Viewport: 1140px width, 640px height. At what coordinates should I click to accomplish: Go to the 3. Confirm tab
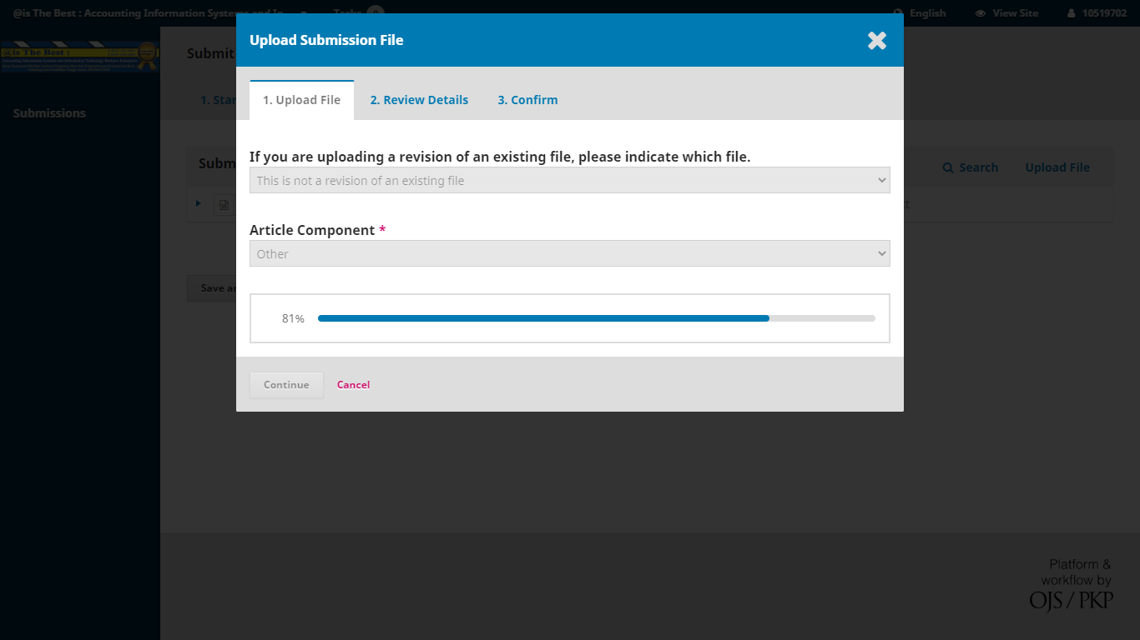pos(527,100)
